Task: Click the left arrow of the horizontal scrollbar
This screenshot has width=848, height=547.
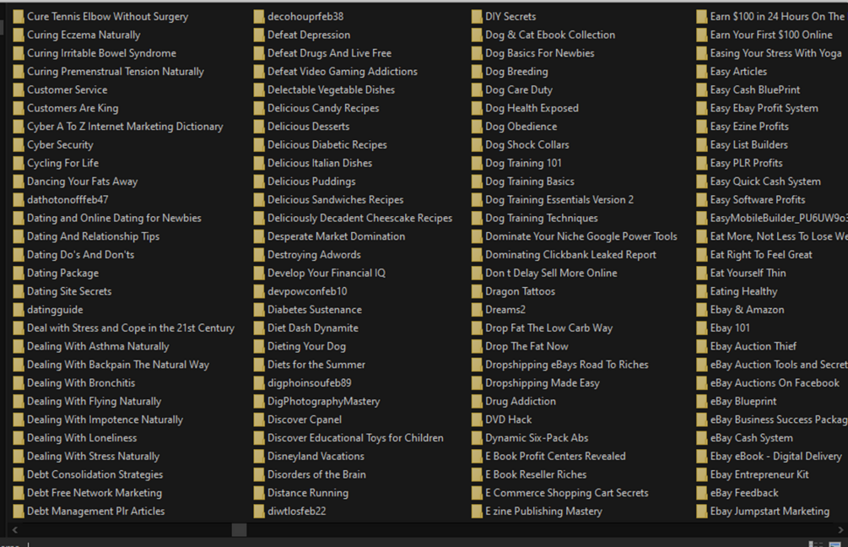Action: point(14,529)
